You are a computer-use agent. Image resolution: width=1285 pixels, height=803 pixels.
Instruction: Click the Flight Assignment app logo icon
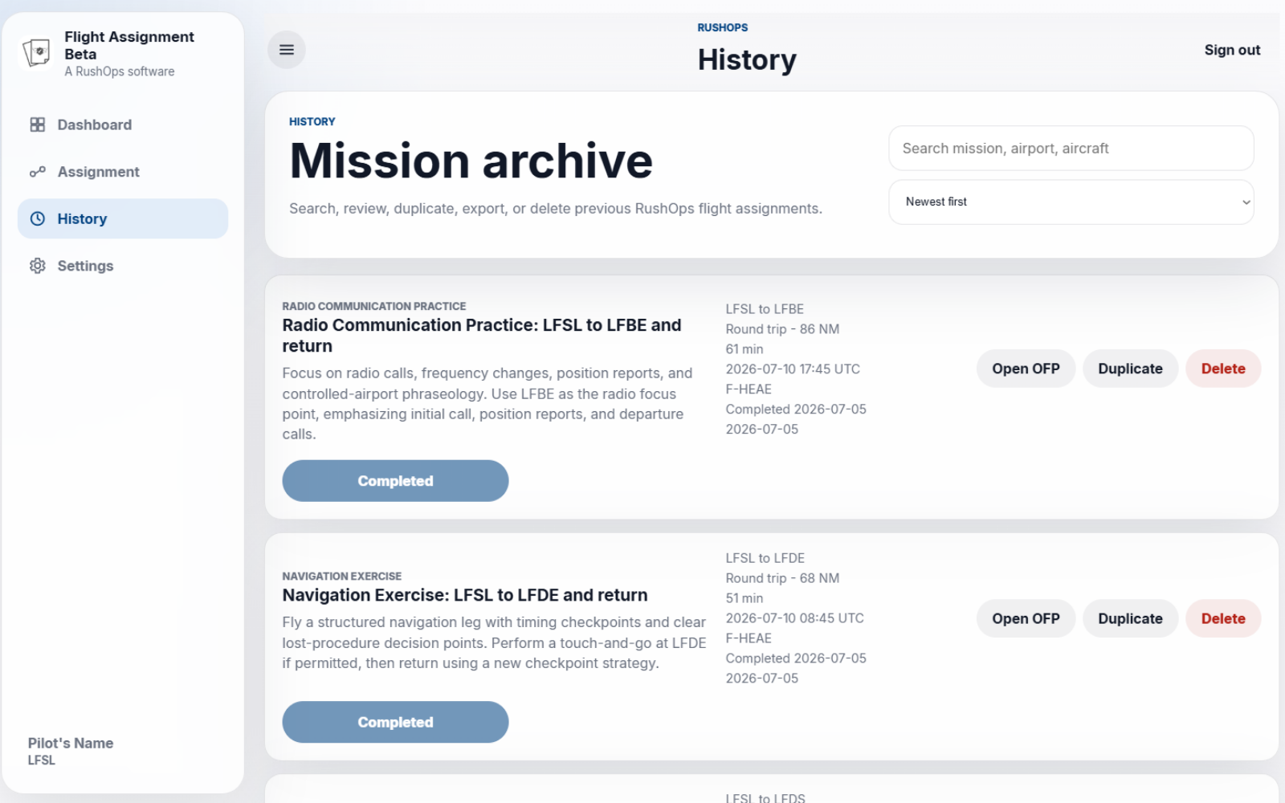click(37, 53)
